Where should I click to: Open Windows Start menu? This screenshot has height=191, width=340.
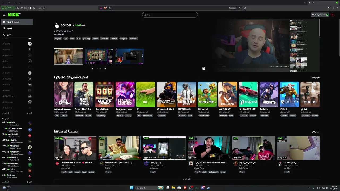pyautogui.click(x=132, y=188)
